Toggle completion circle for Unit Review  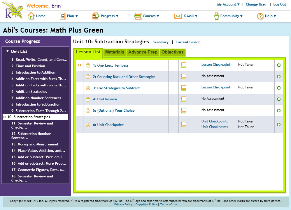pyautogui.click(x=278, y=99)
